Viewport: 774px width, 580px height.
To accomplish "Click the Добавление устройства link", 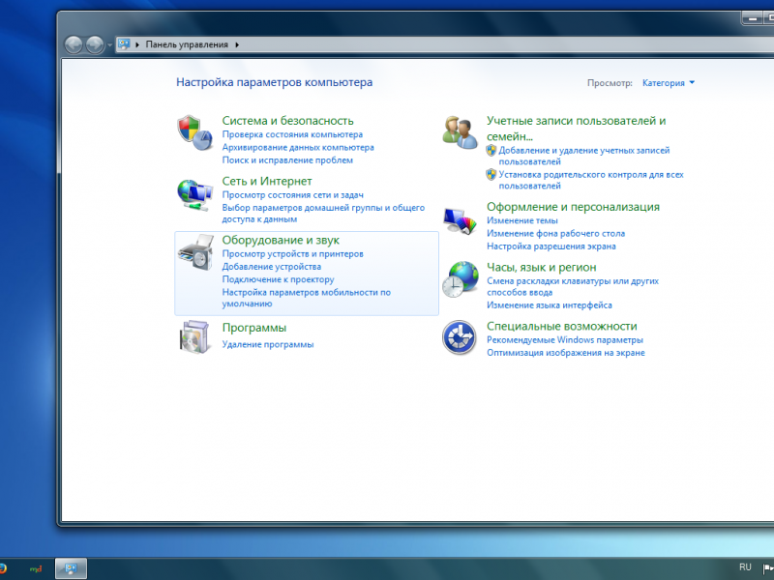I will [271, 266].
